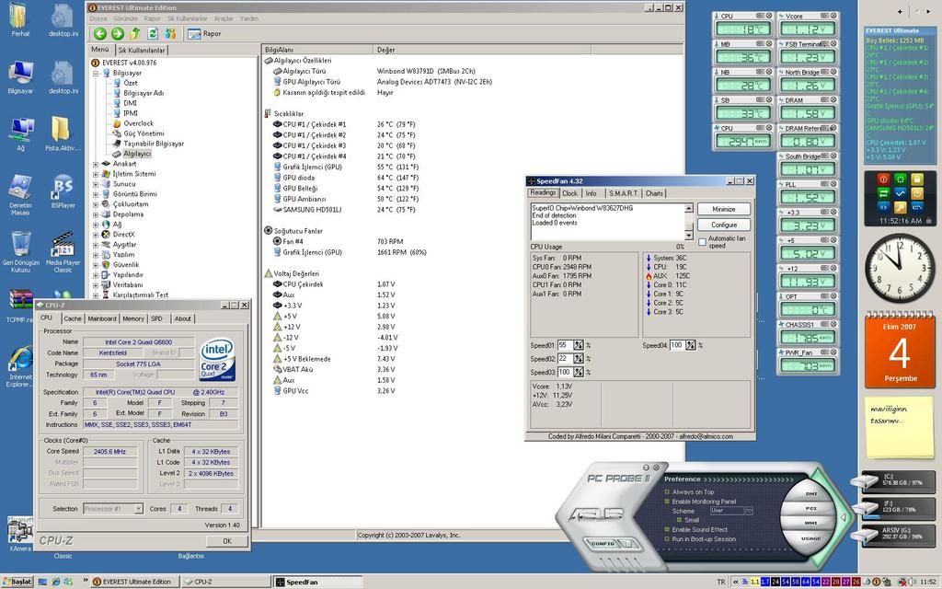Click EVEREST users toolbar icon
This screenshot has height=589, width=942.
click(x=170, y=34)
